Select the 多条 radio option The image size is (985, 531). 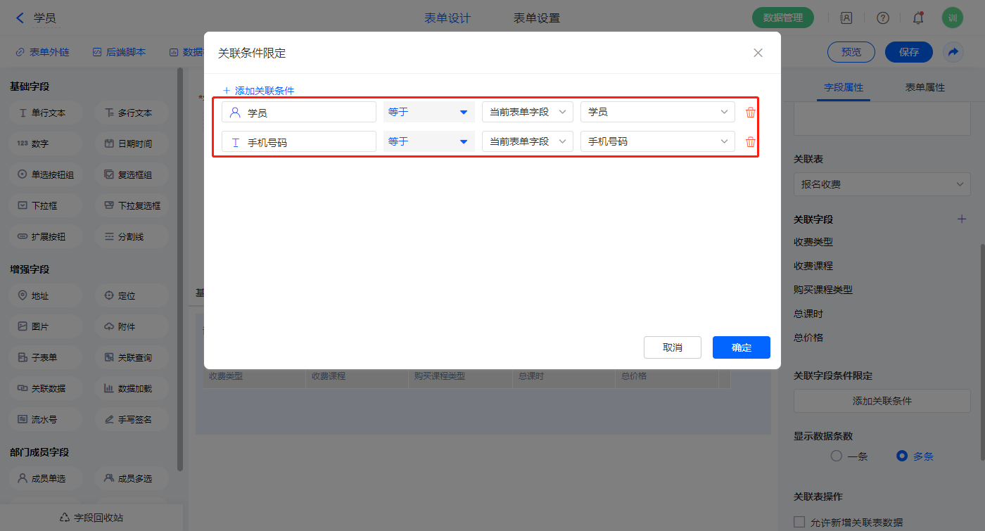pyautogui.click(x=902, y=456)
